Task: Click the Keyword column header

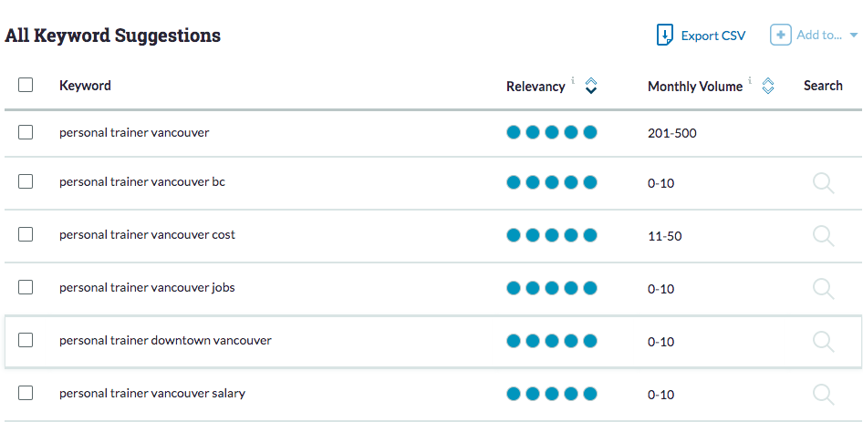Action: 86,86
